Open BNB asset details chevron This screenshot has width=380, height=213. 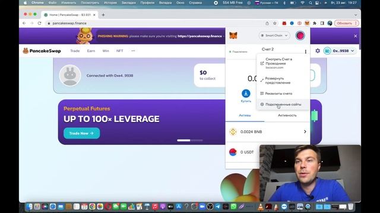coord(305,131)
